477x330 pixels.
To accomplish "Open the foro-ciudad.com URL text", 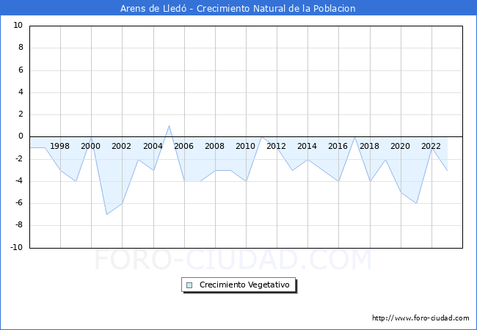I will pos(420,318).
